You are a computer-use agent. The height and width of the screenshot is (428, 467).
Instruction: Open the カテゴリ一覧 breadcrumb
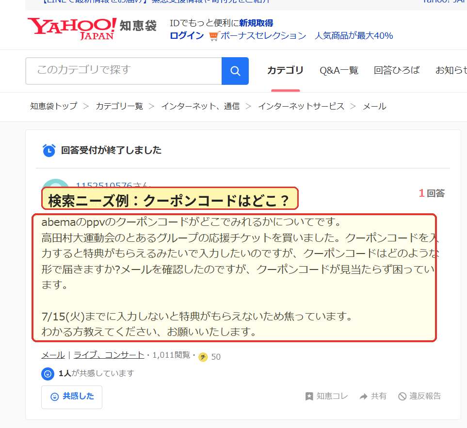coord(119,106)
